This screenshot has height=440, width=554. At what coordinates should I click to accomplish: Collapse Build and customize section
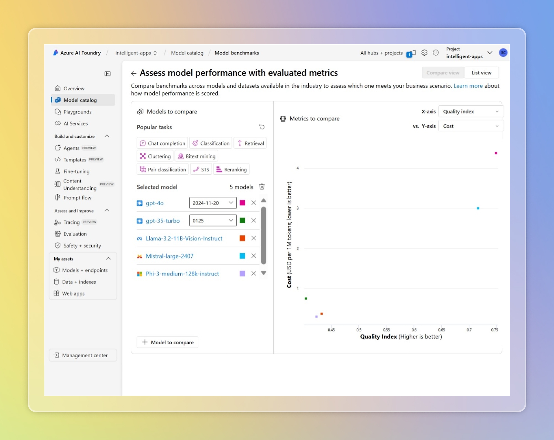tap(107, 136)
